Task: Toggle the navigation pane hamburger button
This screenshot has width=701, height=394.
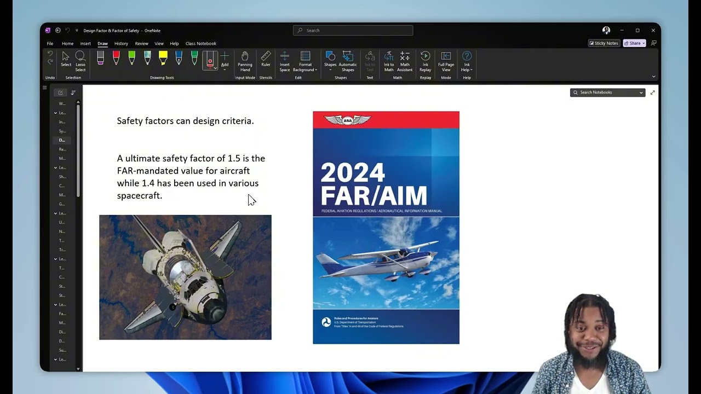Action: [x=45, y=88]
